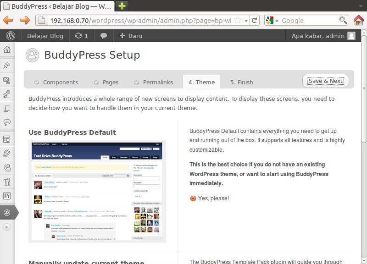Switch to the Permalinks setup step

pyautogui.click(x=154, y=82)
